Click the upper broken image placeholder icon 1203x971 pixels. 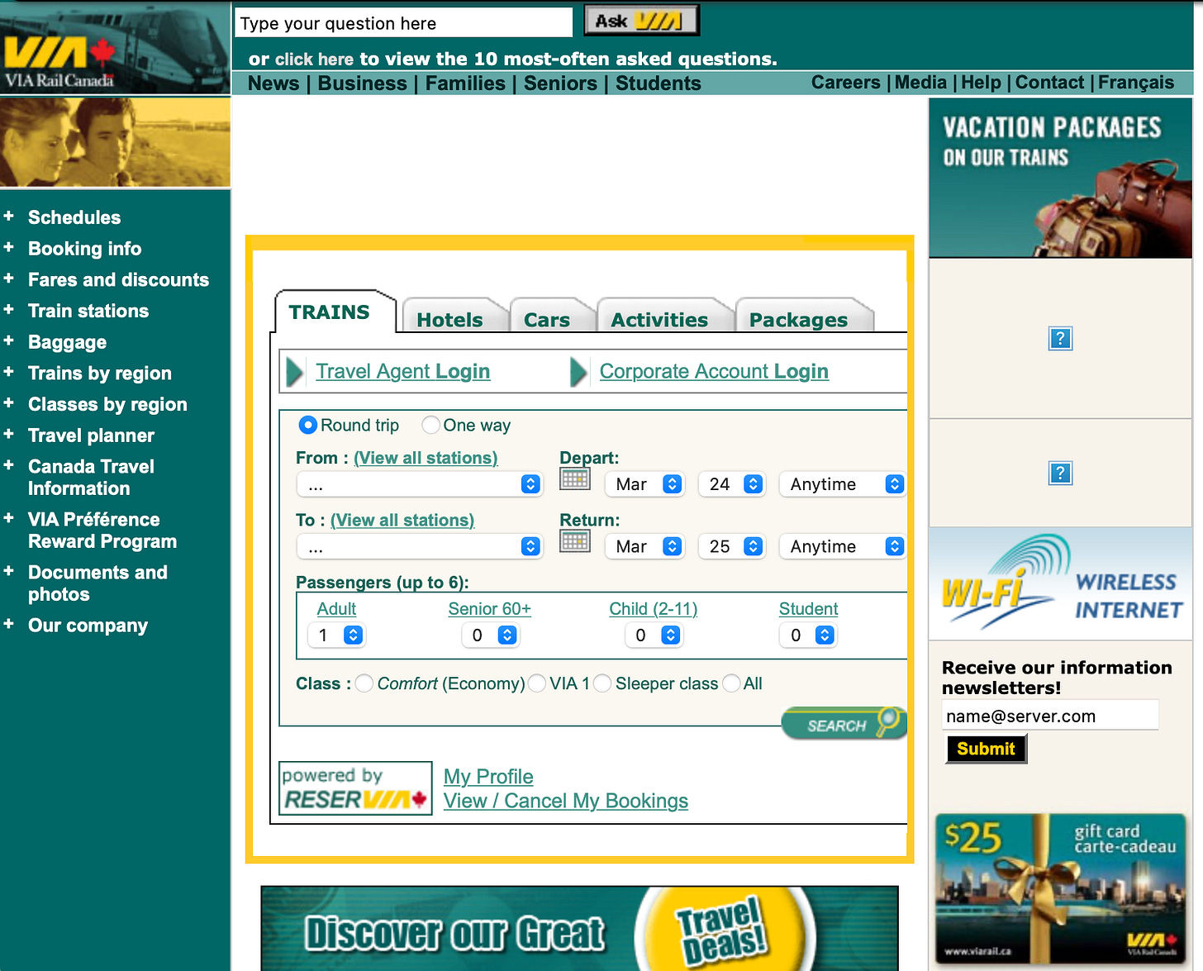1060,338
